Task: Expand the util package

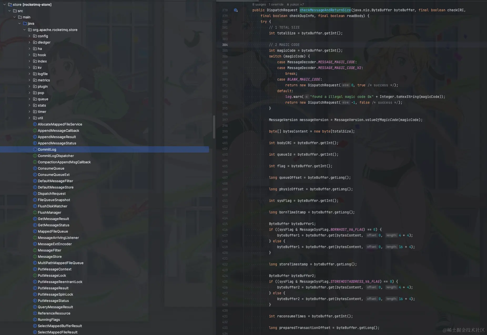Action: coord(29,118)
